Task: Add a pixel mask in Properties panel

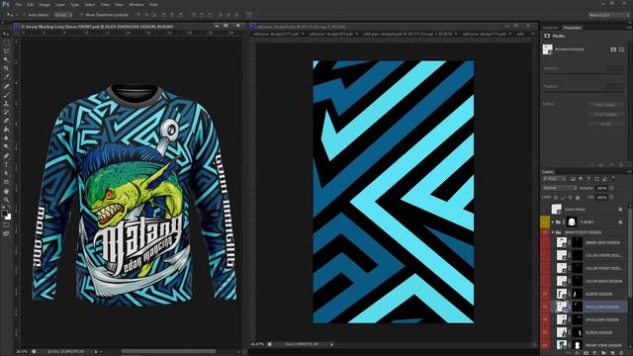Action: [613, 49]
